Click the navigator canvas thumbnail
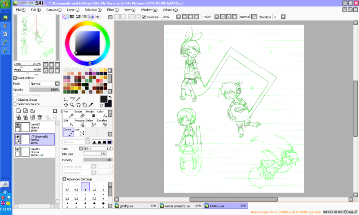359x215 pixels. click(x=37, y=38)
